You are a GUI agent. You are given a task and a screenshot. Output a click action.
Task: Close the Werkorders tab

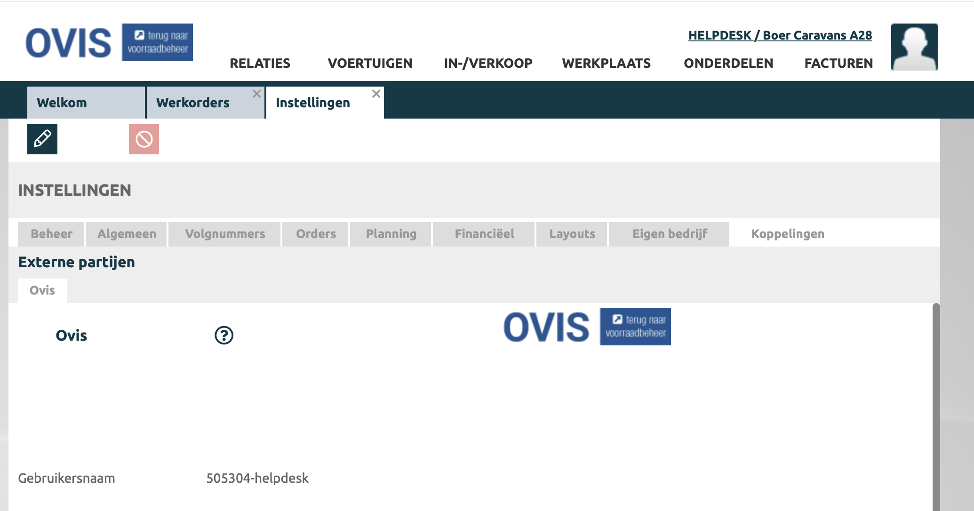256,94
